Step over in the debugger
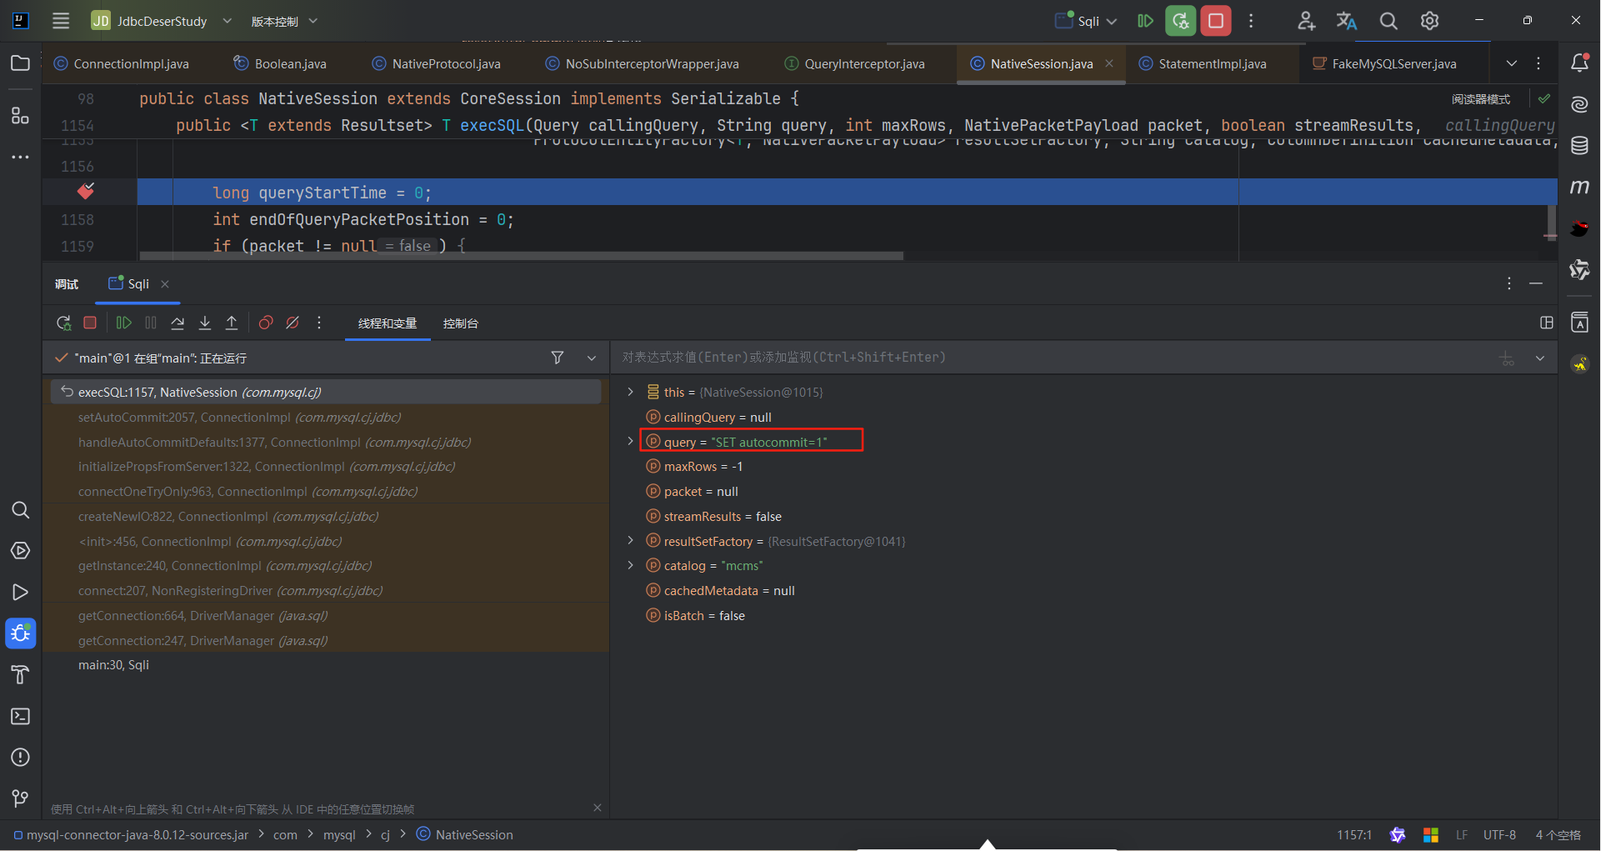1601x851 pixels. coord(178,323)
